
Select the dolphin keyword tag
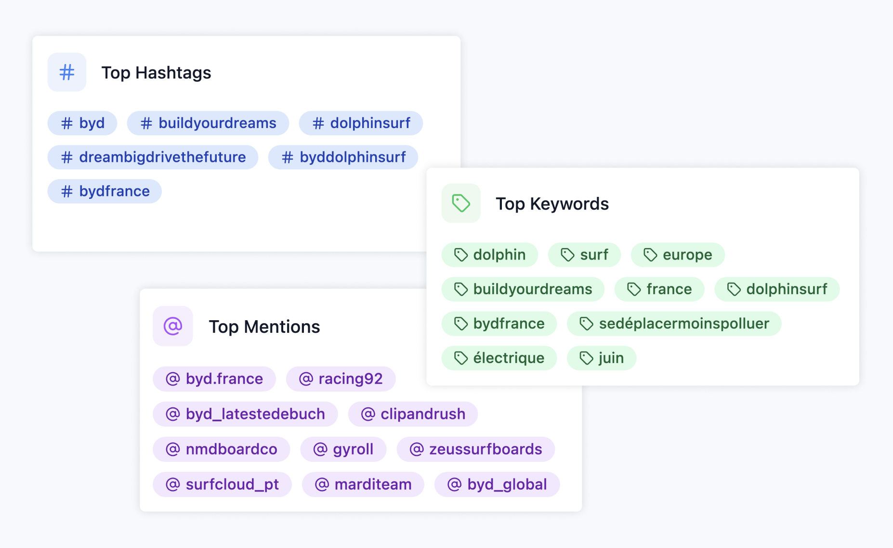coord(490,255)
